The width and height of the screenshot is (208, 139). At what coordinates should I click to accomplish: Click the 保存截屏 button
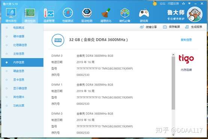click(171, 27)
